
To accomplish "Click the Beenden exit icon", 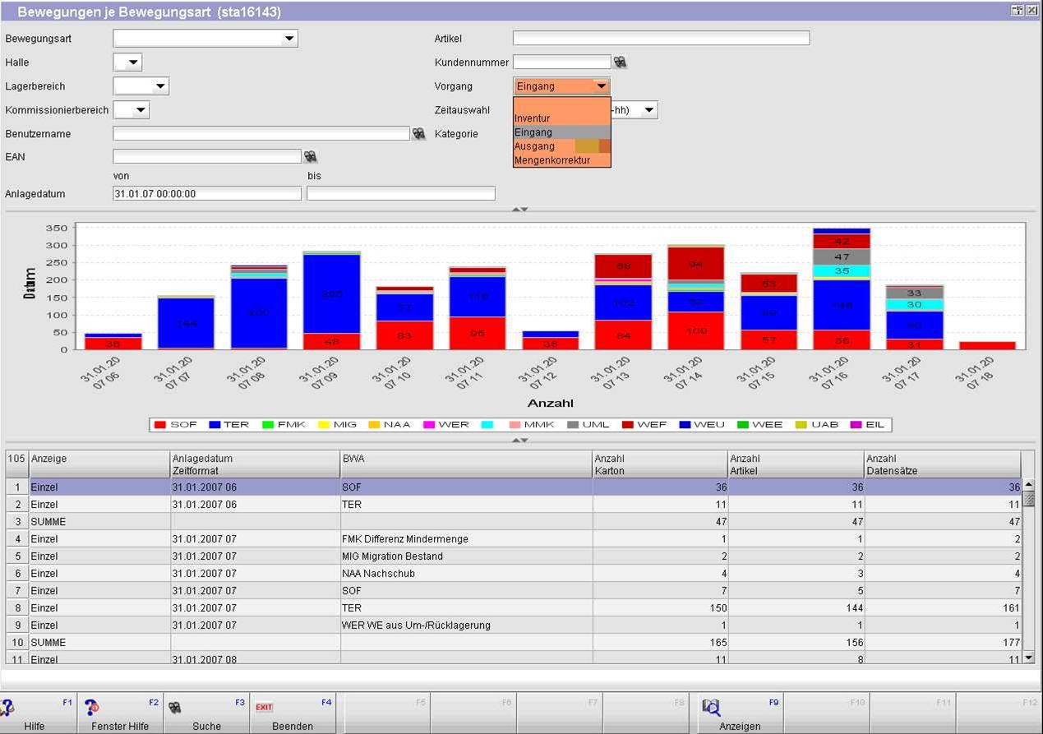I will click(264, 707).
